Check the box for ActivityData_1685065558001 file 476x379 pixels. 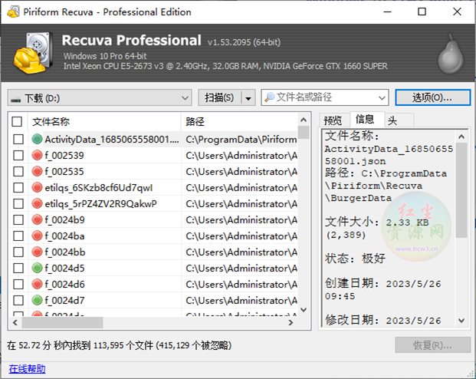18,139
